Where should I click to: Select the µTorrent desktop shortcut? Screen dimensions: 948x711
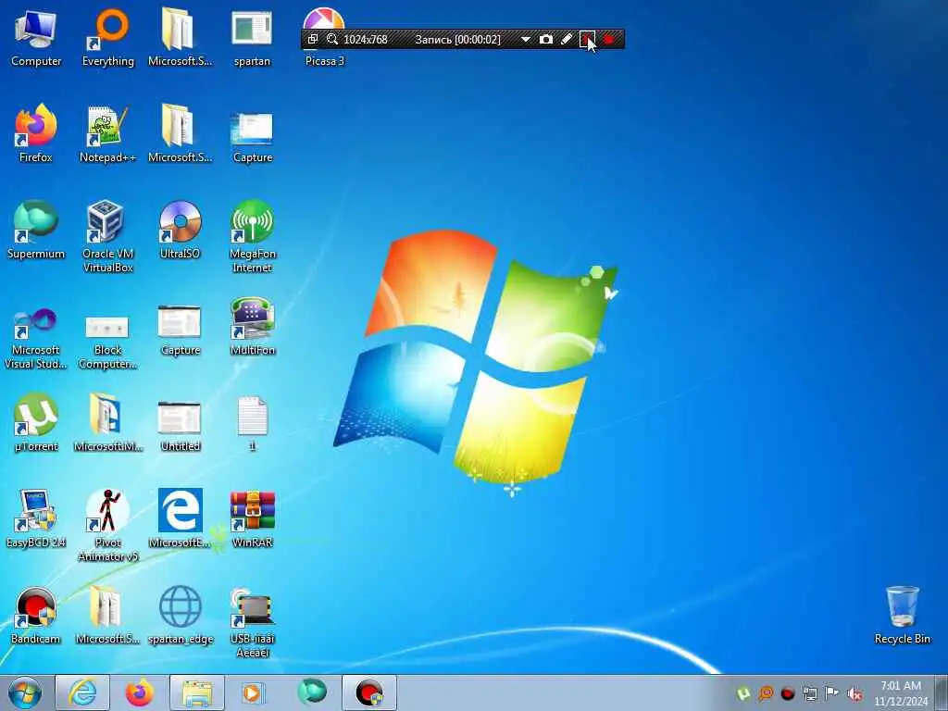pyautogui.click(x=36, y=422)
